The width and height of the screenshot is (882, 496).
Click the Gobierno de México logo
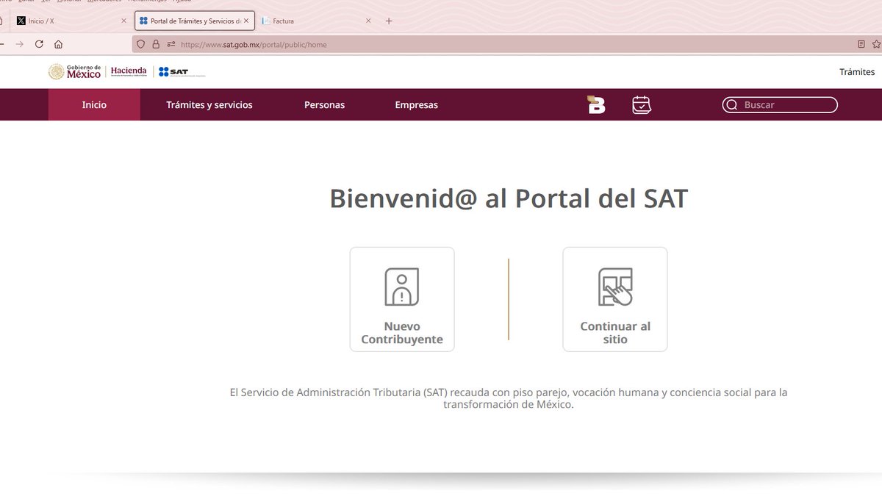coord(74,71)
